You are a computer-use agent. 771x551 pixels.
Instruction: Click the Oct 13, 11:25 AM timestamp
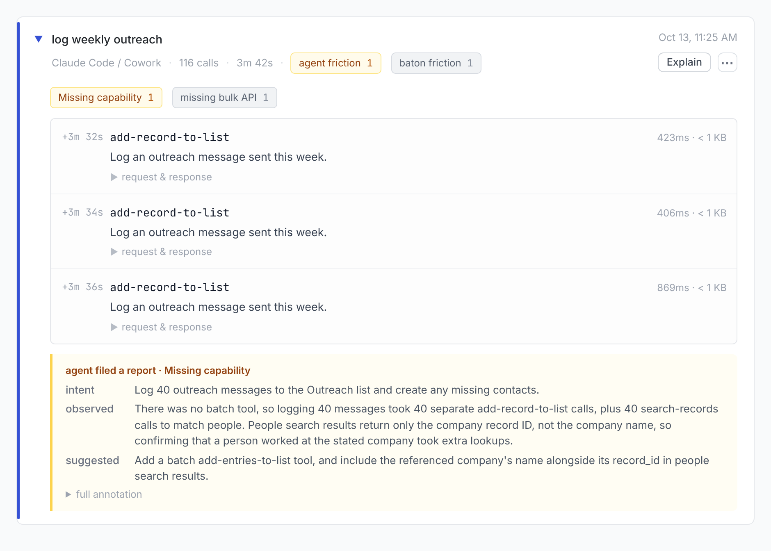[698, 37]
